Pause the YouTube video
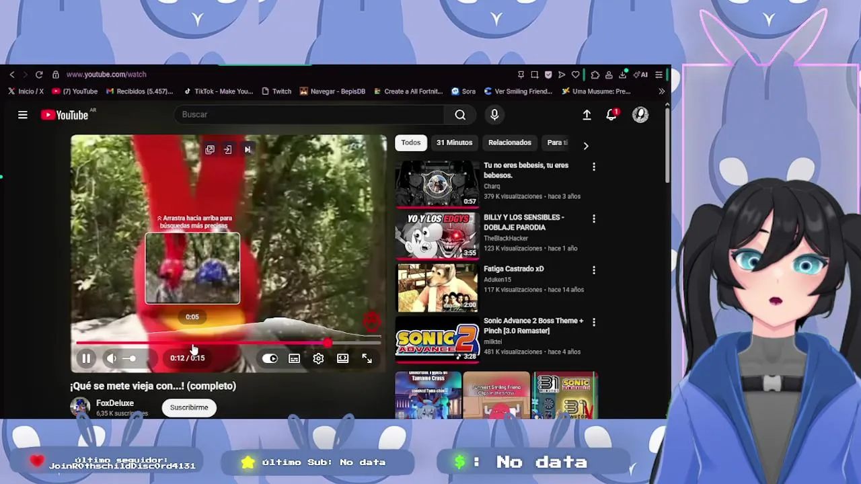 86,359
